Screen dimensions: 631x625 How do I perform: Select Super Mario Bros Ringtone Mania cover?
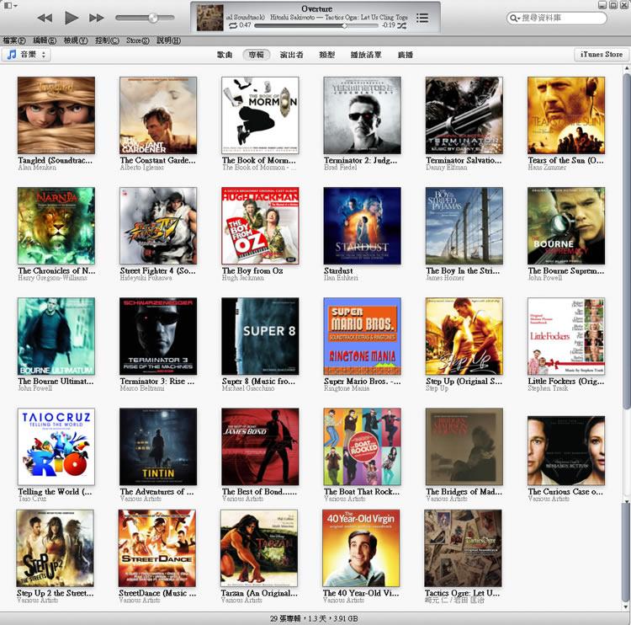(362, 336)
